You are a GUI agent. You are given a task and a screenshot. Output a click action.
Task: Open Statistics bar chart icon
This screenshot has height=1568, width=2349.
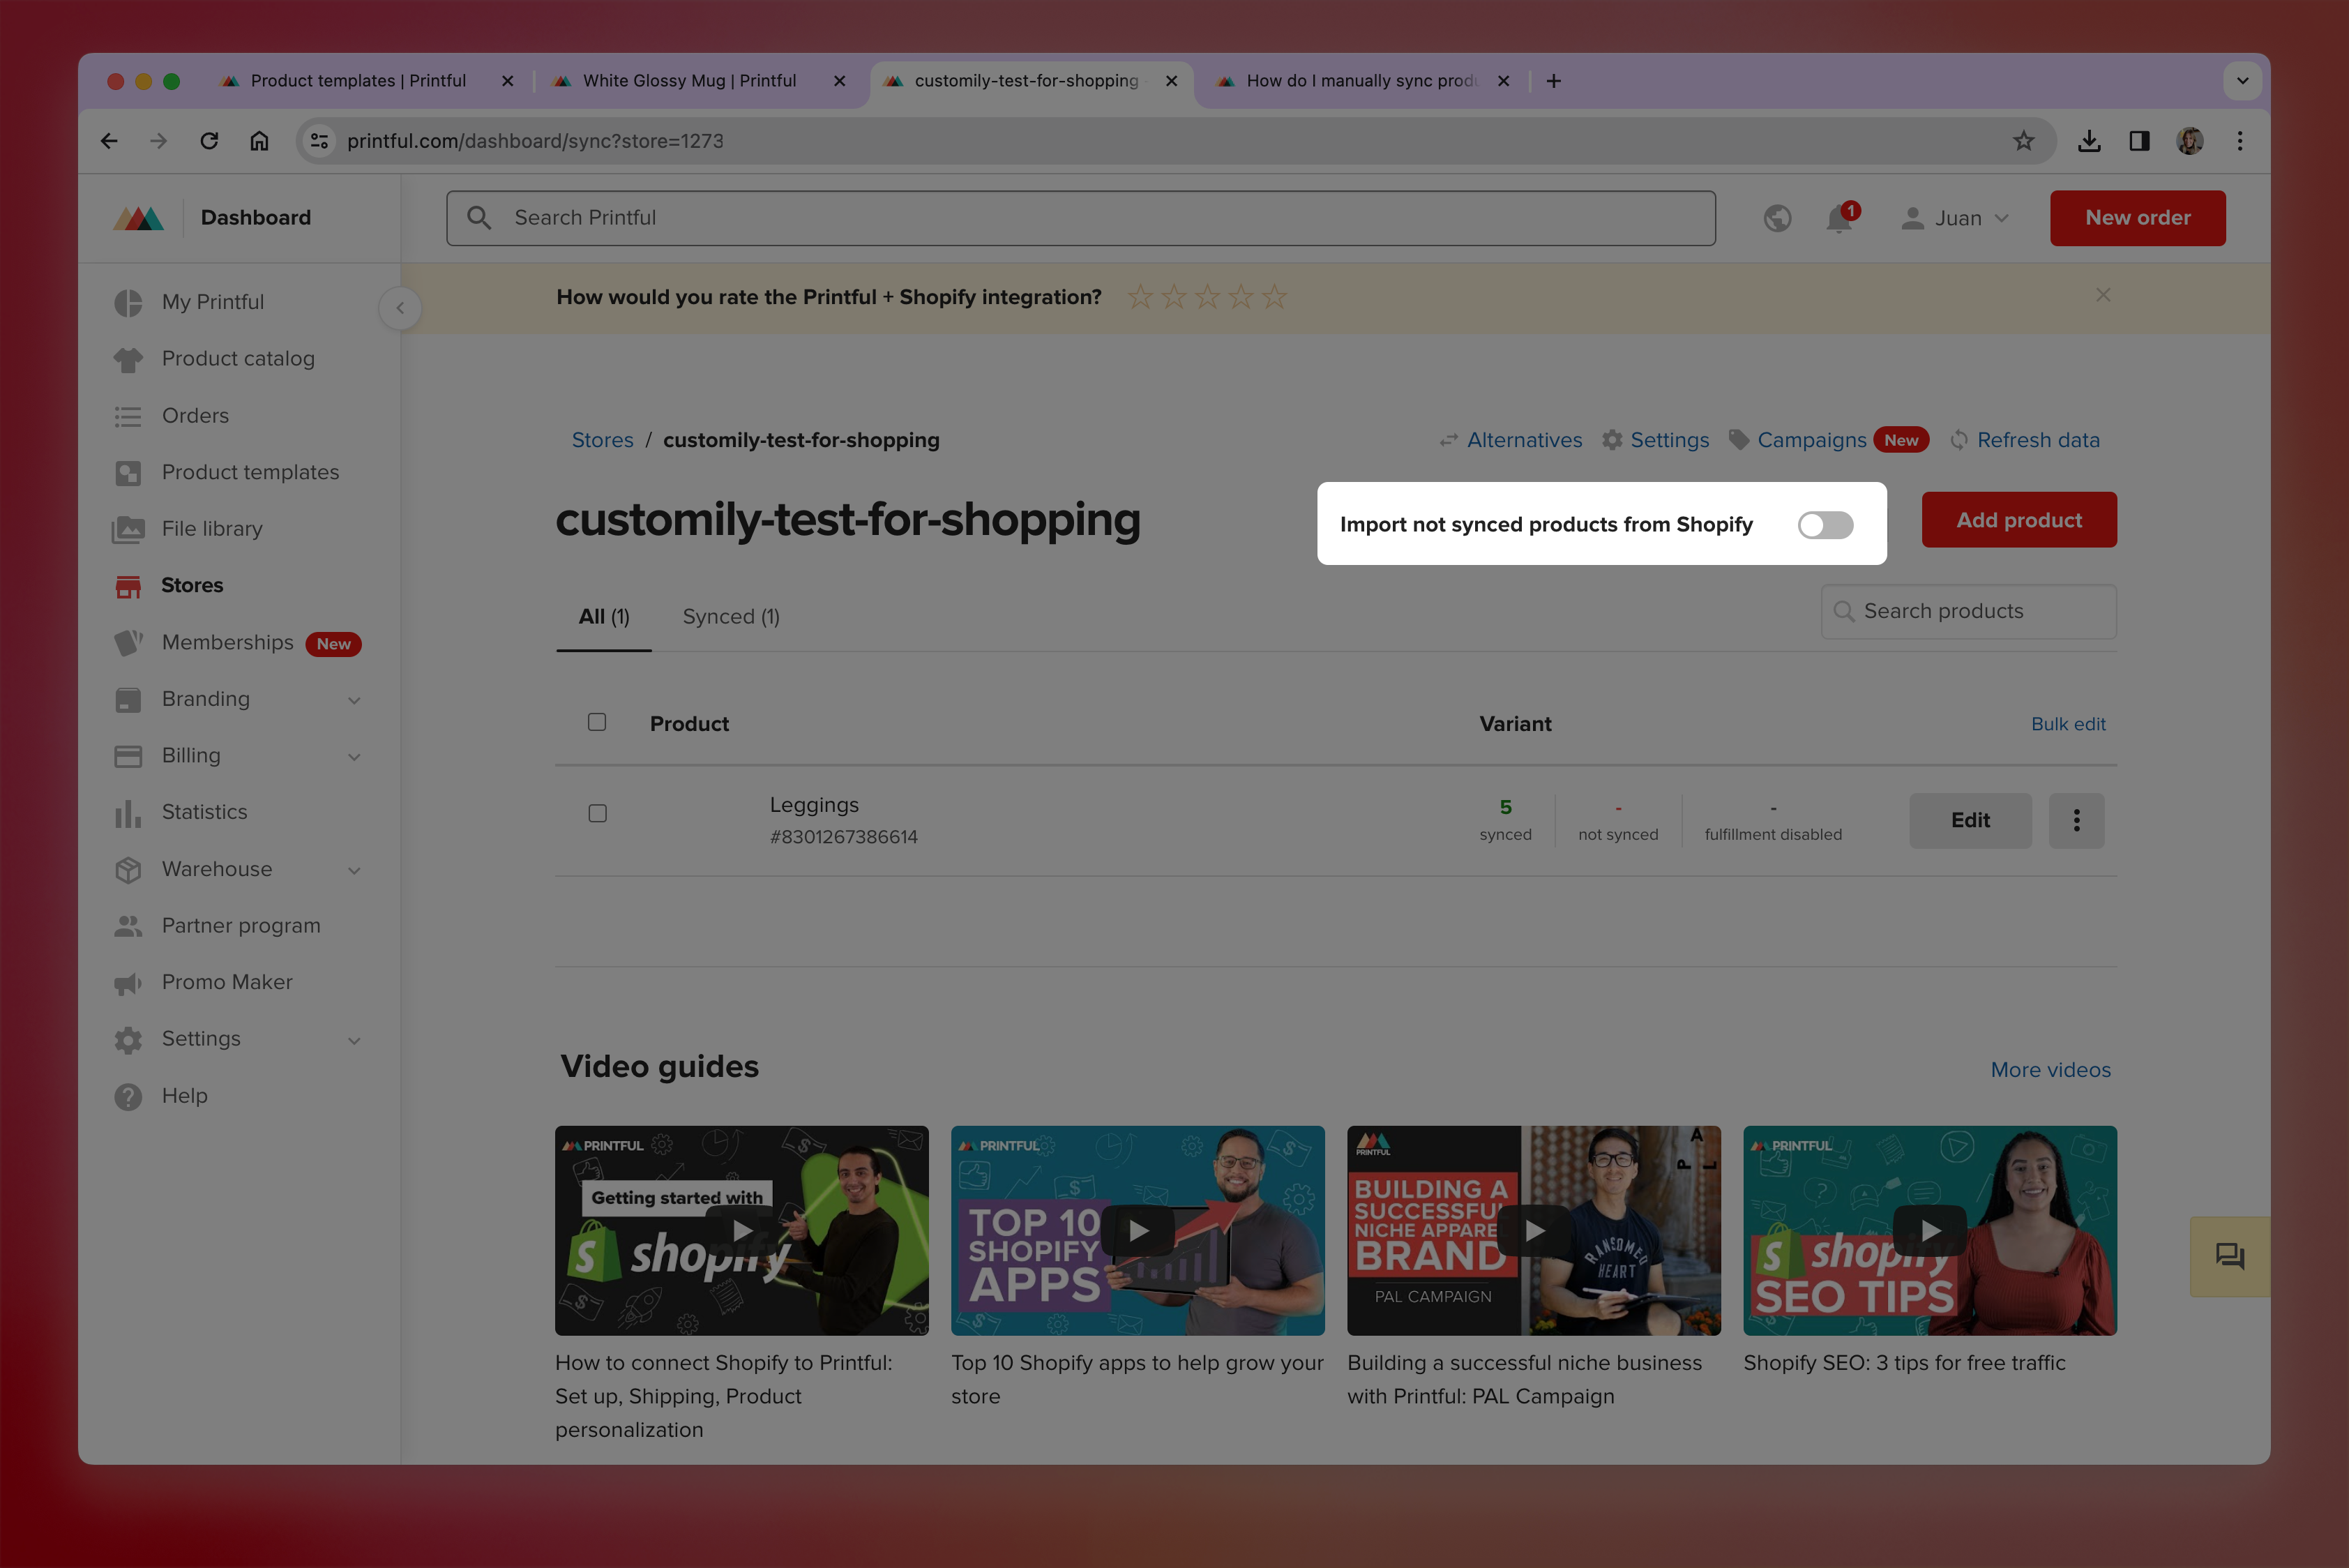(128, 813)
